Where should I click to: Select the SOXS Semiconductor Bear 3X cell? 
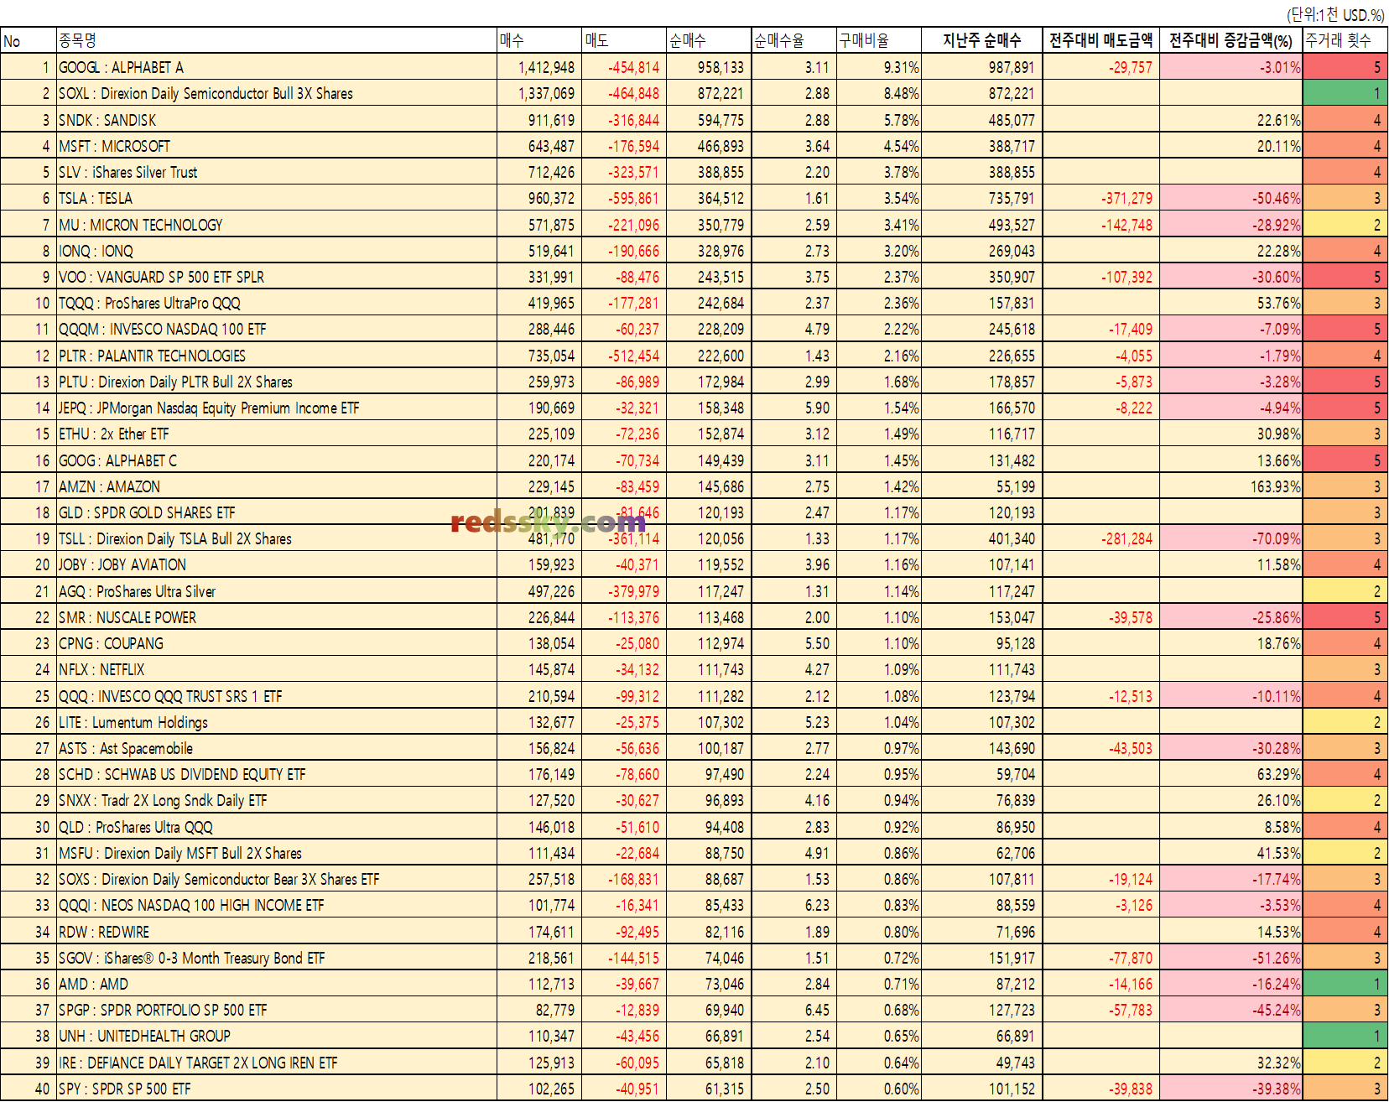click(277, 879)
